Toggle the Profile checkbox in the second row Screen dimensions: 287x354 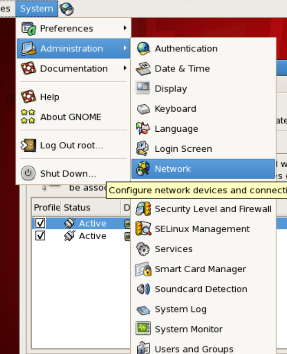pos(41,236)
